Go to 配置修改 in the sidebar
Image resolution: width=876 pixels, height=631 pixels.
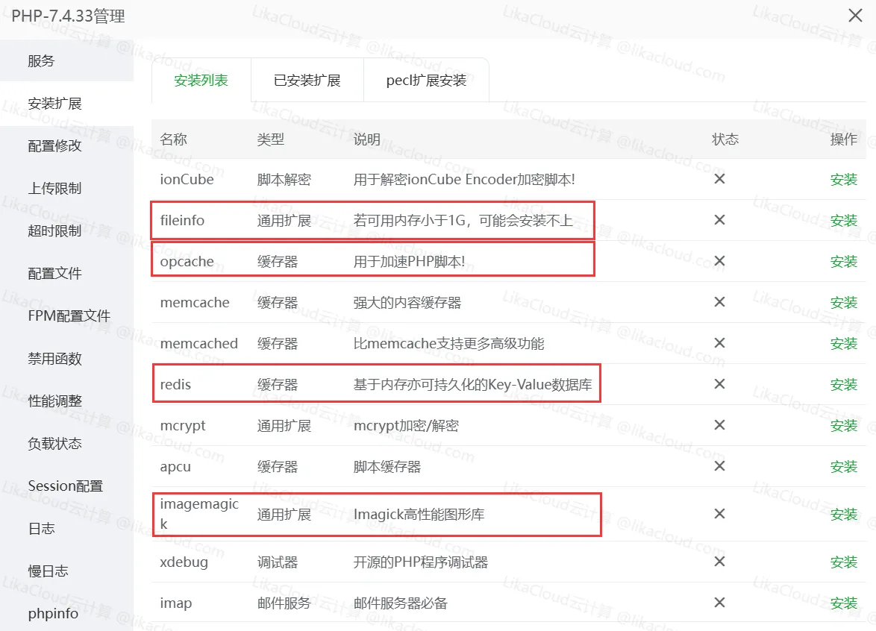click(46, 145)
